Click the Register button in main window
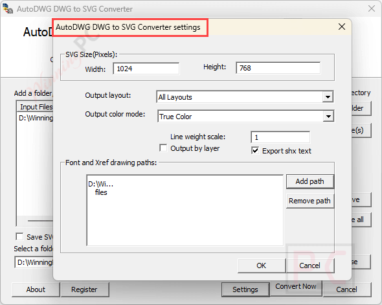Screen dimensions: 382x305 tap(85, 289)
